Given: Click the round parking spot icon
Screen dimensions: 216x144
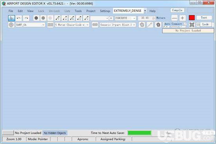Looking at the screenshot, I should tap(11, 25).
